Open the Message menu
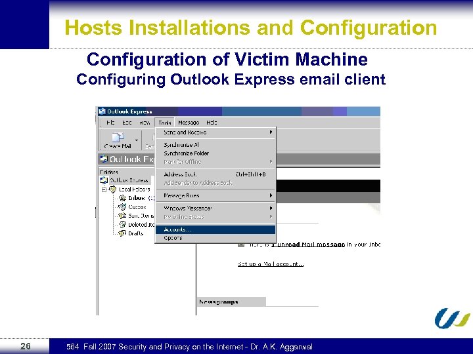The height and width of the screenshot is (354, 473). pyautogui.click(x=189, y=123)
